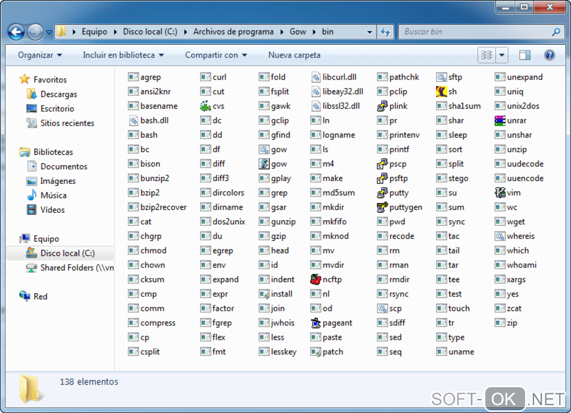
Task: Select the sha1sum file
Action: [458, 106]
